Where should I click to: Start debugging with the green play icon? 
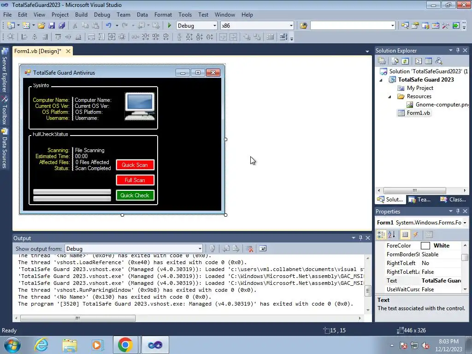pyautogui.click(x=169, y=26)
